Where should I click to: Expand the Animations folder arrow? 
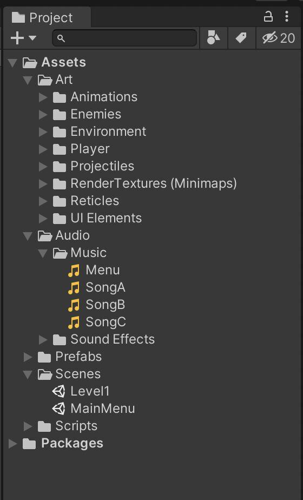pyautogui.click(x=43, y=97)
